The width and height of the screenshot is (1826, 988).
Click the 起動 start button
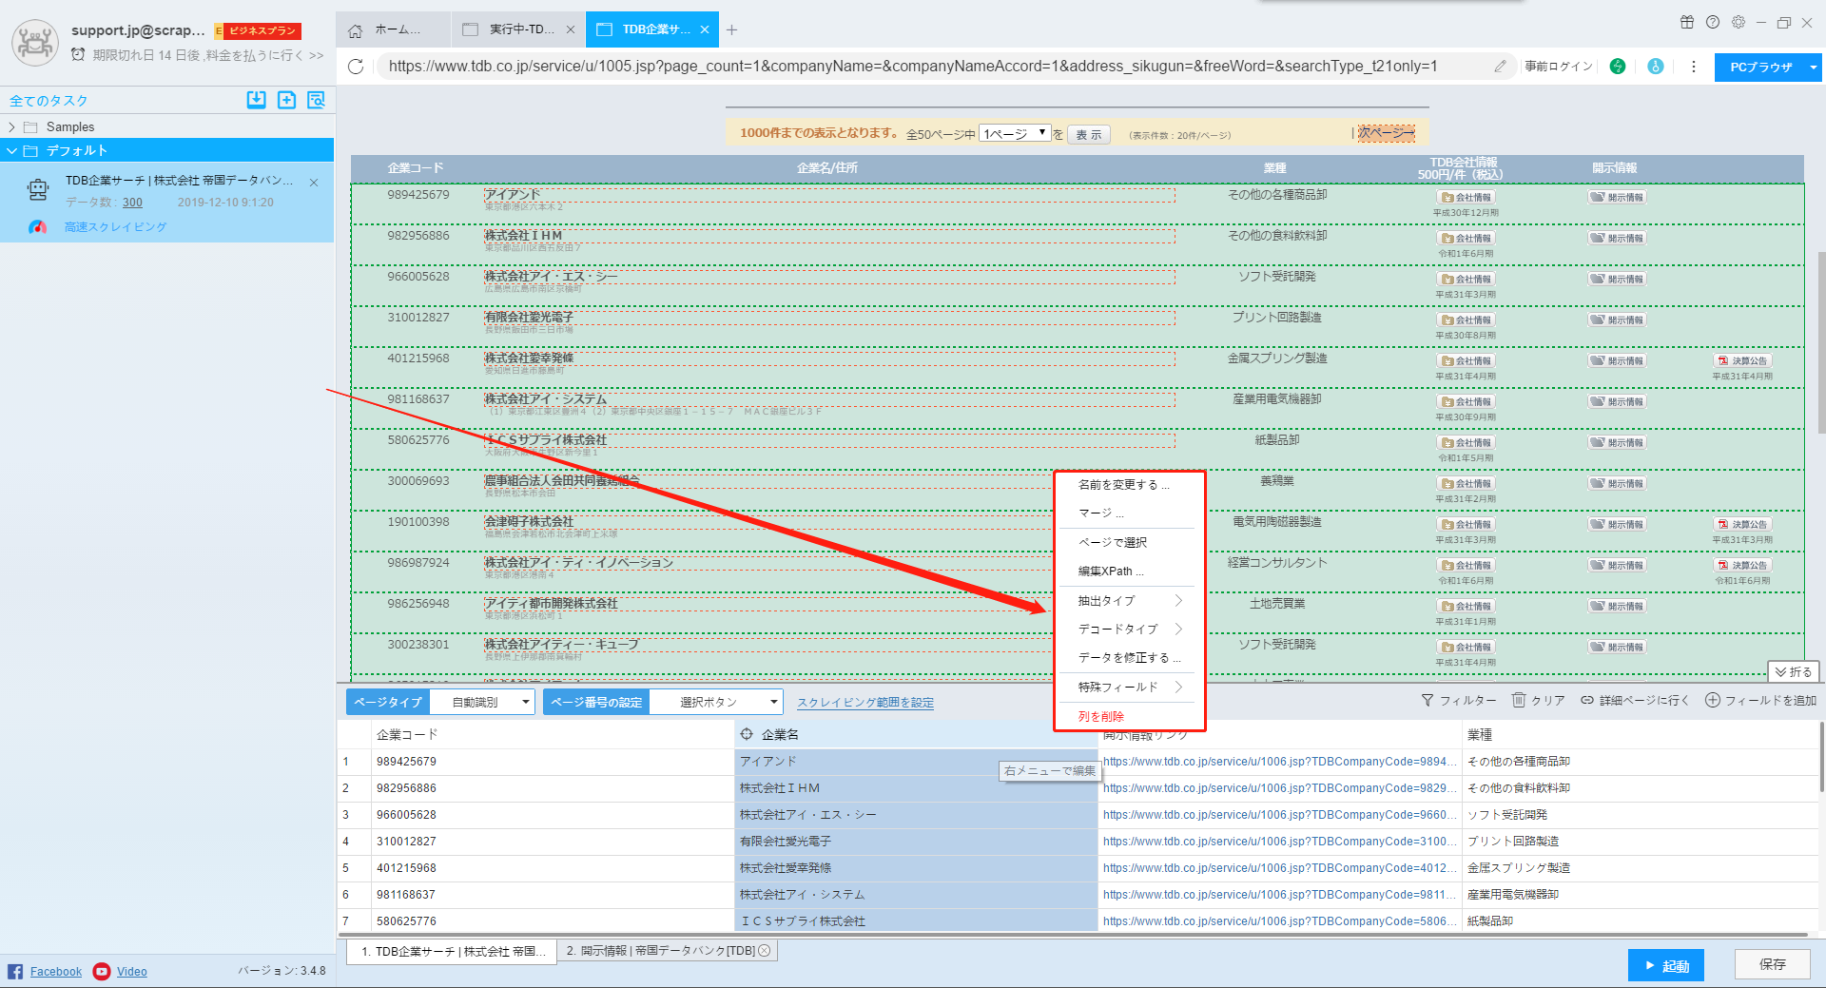(1665, 965)
